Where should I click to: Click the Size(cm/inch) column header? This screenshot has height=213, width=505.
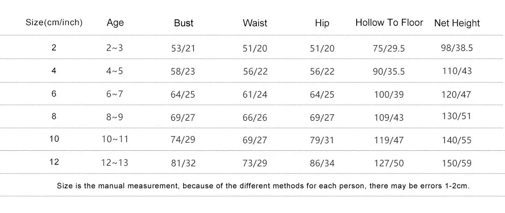[54, 23]
